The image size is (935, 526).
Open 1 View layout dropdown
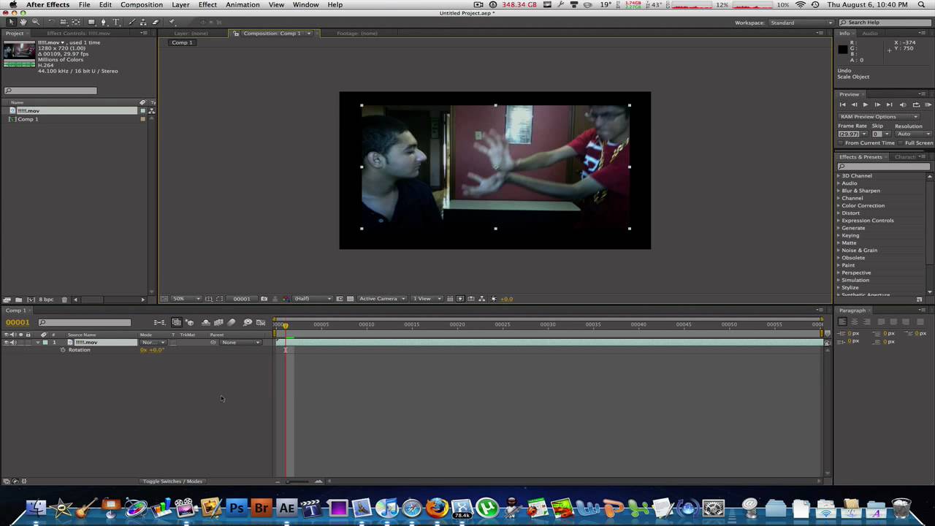428,299
